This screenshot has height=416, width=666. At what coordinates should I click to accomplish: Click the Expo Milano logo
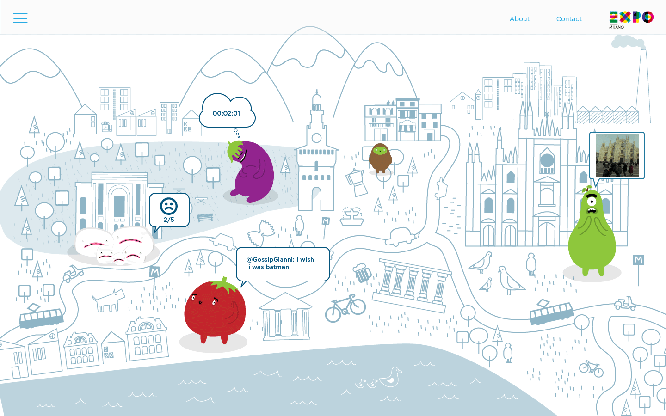[x=631, y=20]
